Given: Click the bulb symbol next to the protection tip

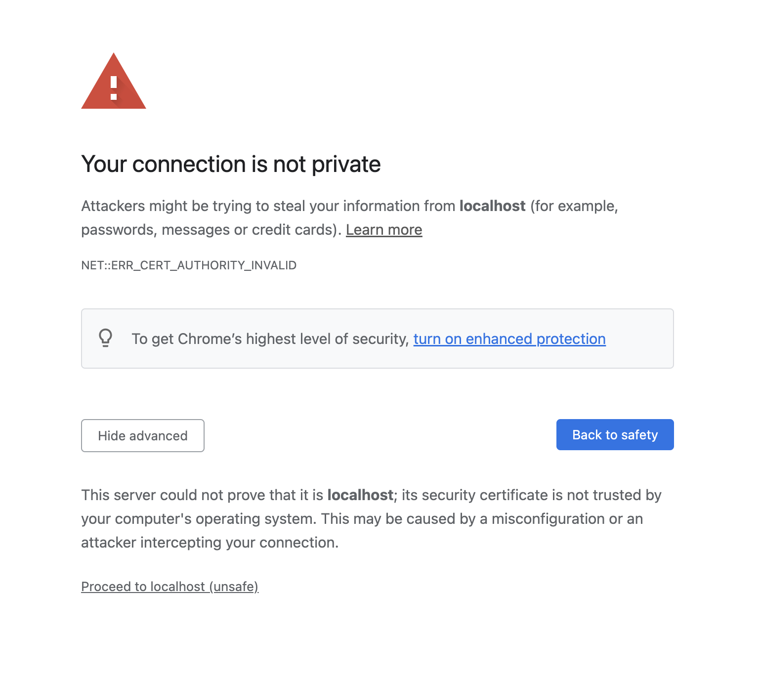Looking at the screenshot, I should coord(106,338).
